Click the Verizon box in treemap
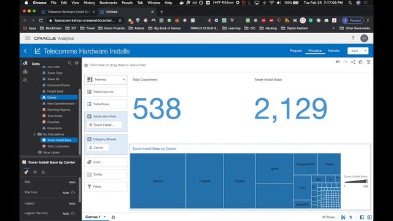This screenshot has width=393, height=221. click(x=158, y=181)
